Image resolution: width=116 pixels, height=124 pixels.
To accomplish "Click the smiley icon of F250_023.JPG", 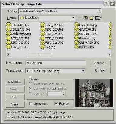I will tap(43, 29).
